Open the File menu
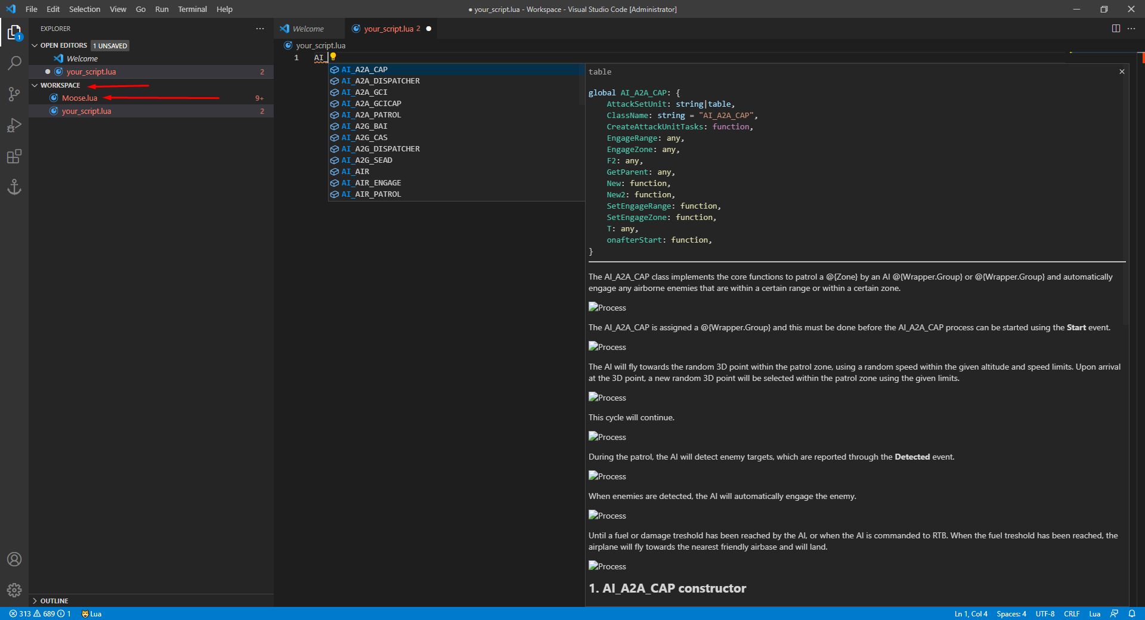Screen dimensions: 1145x620 (32, 9)
